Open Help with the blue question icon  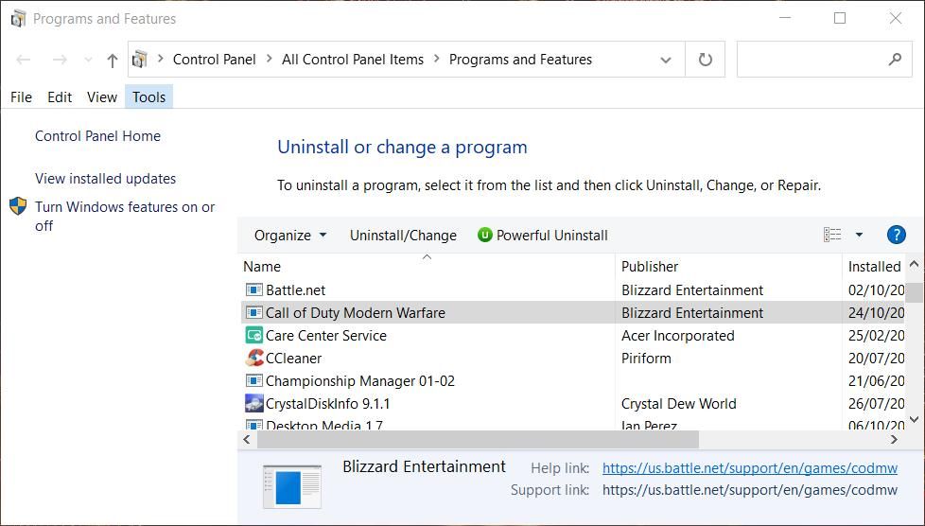point(896,235)
